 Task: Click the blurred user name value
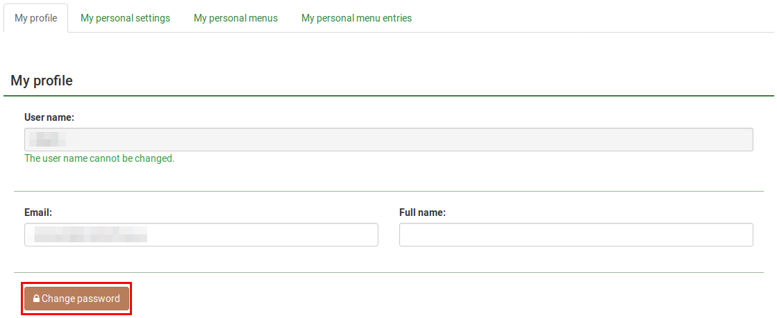[x=51, y=140]
